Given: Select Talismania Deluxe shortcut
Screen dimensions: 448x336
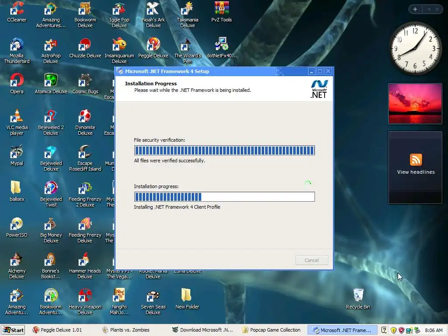Looking at the screenshot, I should tap(187, 9).
